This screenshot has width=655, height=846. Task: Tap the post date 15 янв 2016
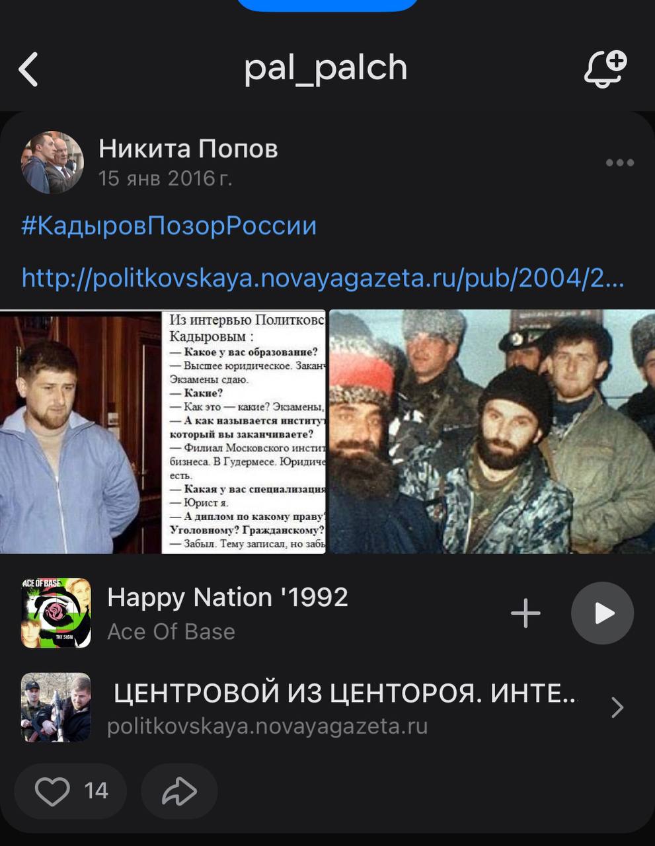(x=165, y=178)
